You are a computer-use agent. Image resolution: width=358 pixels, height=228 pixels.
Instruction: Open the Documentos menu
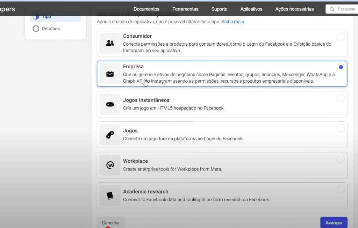(x=146, y=9)
